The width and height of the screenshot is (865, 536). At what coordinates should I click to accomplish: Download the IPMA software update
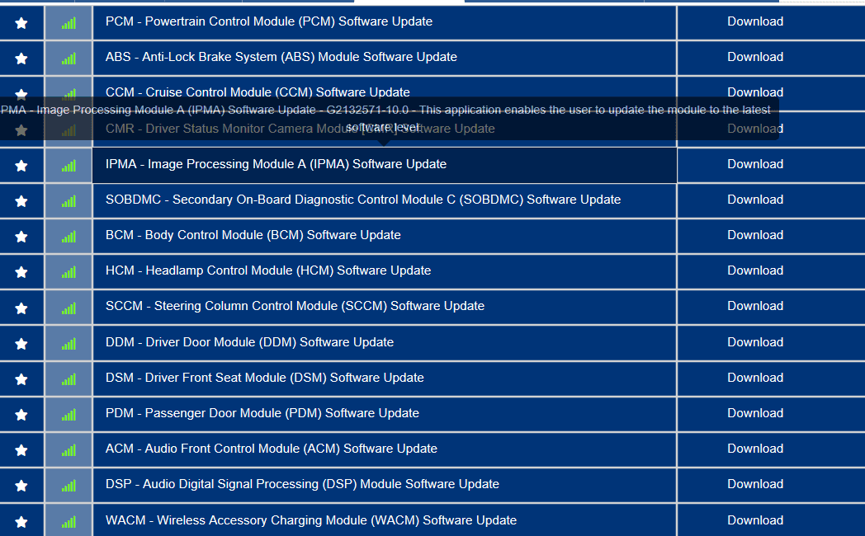click(754, 164)
